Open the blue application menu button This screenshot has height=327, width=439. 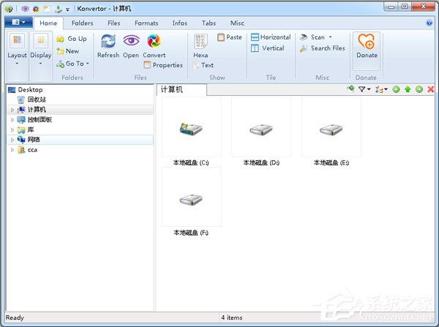click(x=19, y=23)
